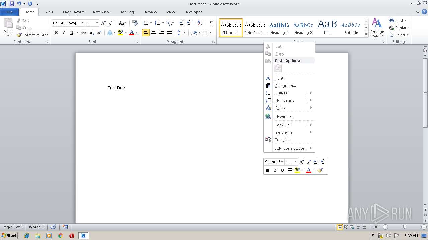Justify the paragraph text
The width and height of the screenshot is (428, 240).
click(170, 33)
